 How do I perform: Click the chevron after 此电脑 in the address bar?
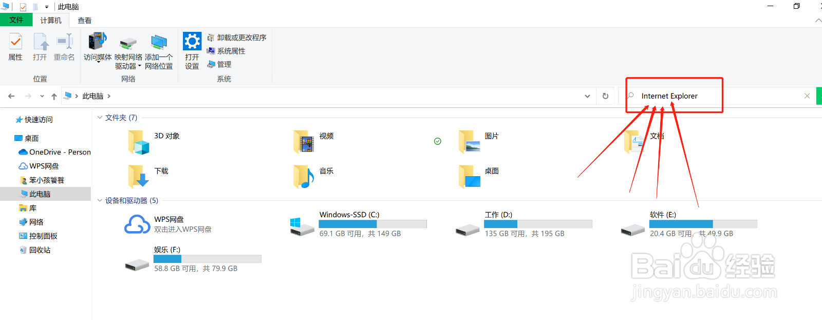[x=109, y=96]
